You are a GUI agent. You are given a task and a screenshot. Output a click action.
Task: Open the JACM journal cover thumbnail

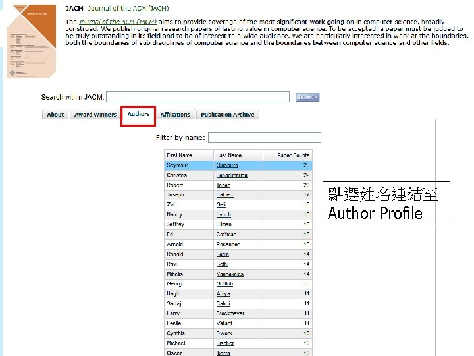pyautogui.click(x=32, y=42)
